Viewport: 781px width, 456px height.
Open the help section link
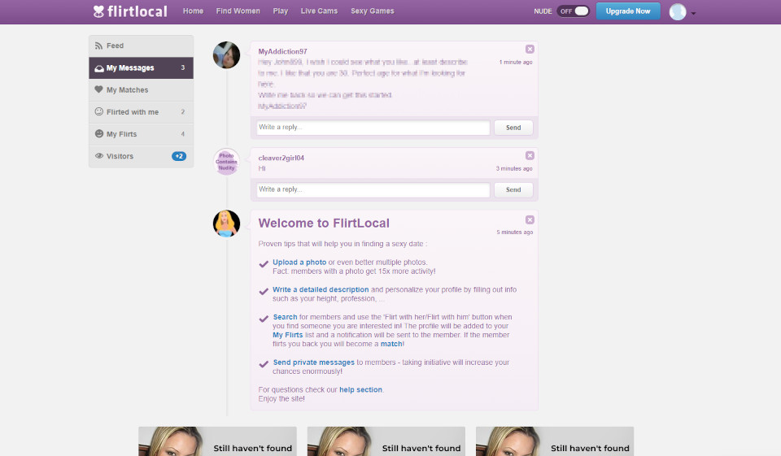(360, 390)
